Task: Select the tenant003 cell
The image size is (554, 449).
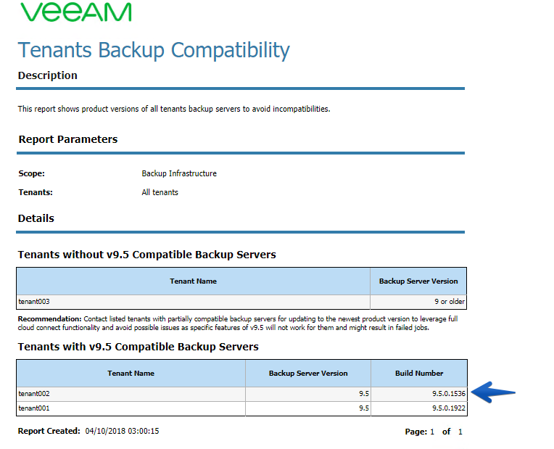Action: (x=194, y=302)
